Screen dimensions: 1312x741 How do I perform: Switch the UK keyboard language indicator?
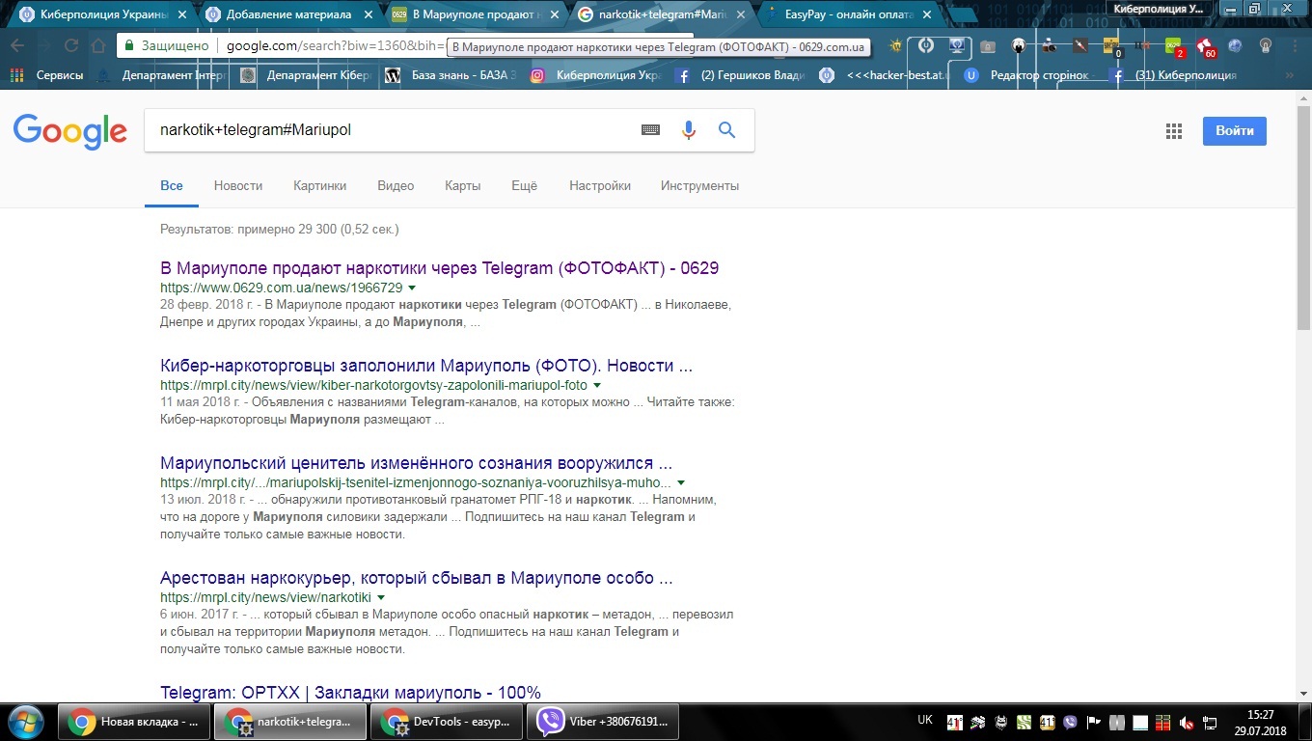[x=924, y=720]
